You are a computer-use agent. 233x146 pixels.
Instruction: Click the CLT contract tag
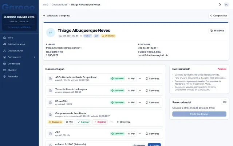96,36
